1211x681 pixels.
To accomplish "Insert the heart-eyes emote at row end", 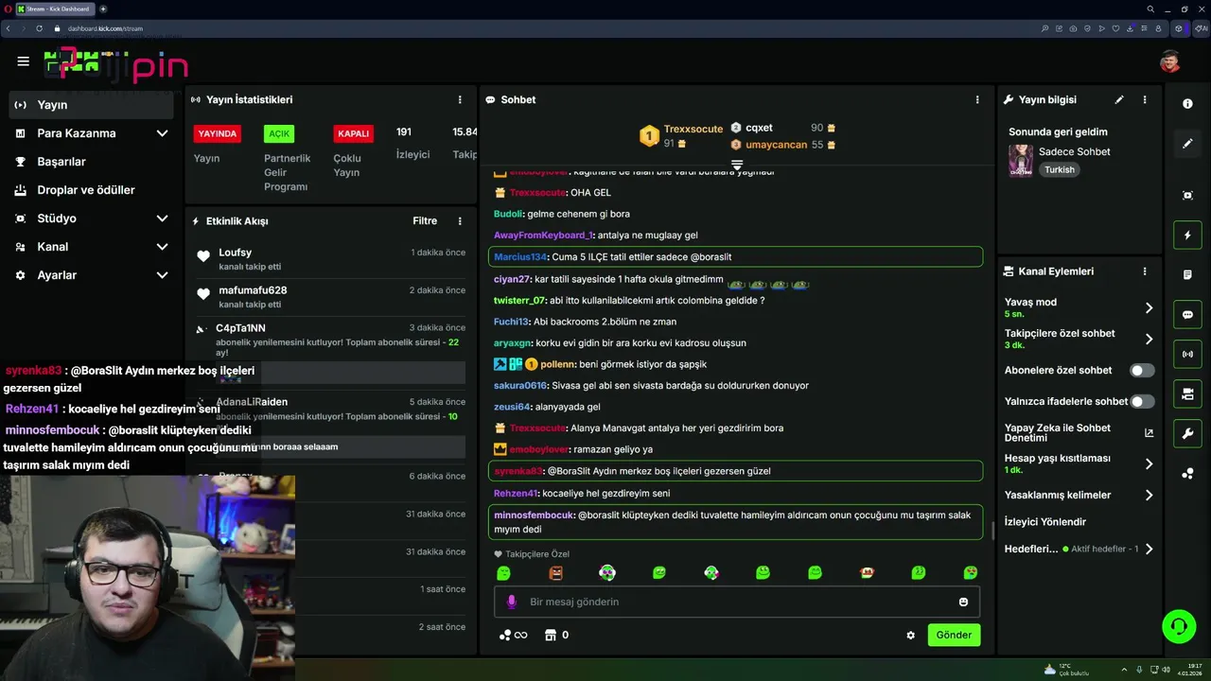I will (x=970, y=572).
